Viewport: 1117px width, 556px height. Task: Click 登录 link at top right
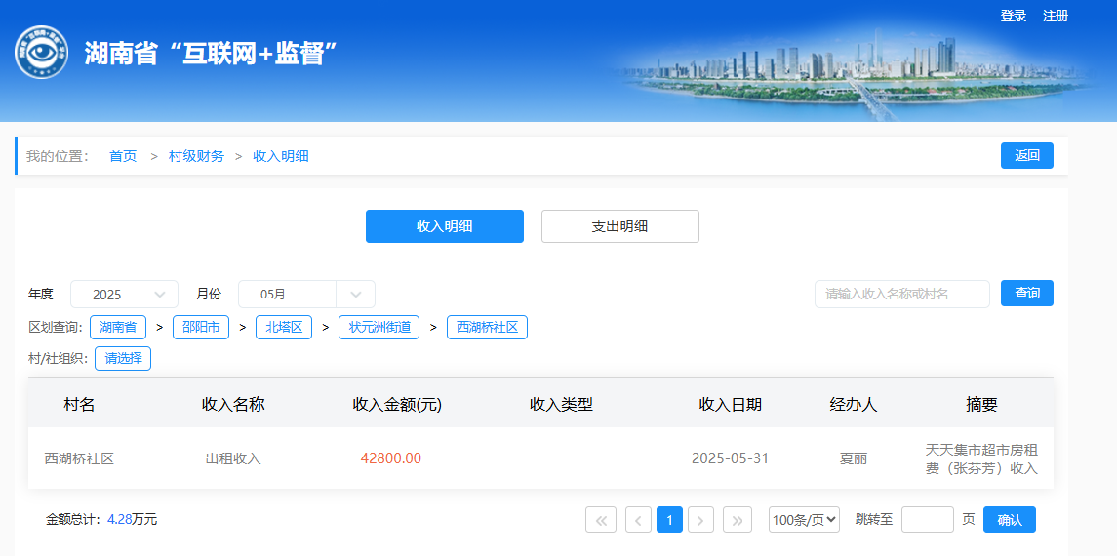click(1013, 16)
